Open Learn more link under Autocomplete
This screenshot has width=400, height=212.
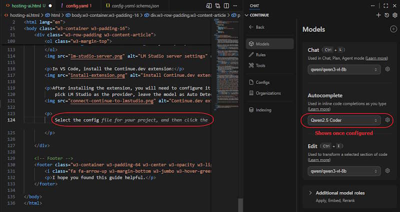[x=319, y=109]
